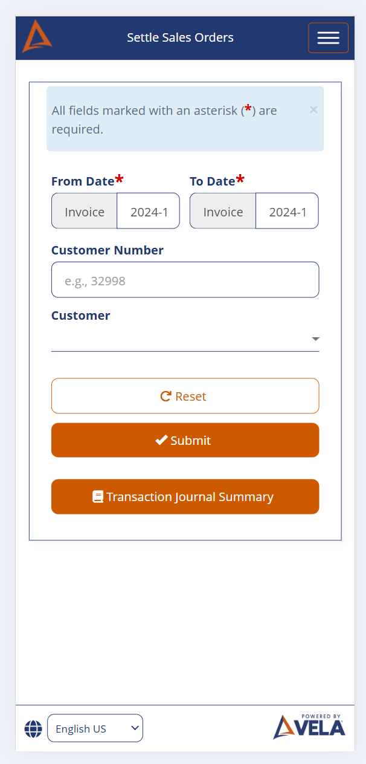The width and height of the screenshot is (366, 764).
Task: Click the Powered by Vela logo
Action: click(x=309, y=727)
